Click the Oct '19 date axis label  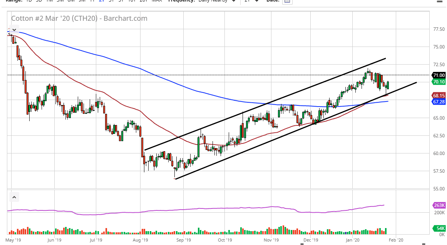(225, 240)
